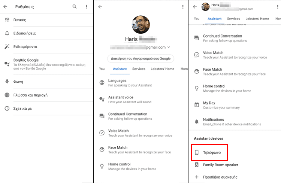This screenshot has width=281, height=183.
Task: Select Assistant tab in right panel
Action: click(x=215, y=19)
